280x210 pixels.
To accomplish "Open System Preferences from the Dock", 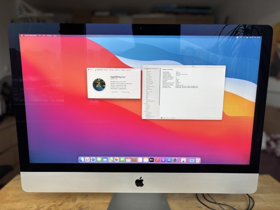I will click(175, 160).
